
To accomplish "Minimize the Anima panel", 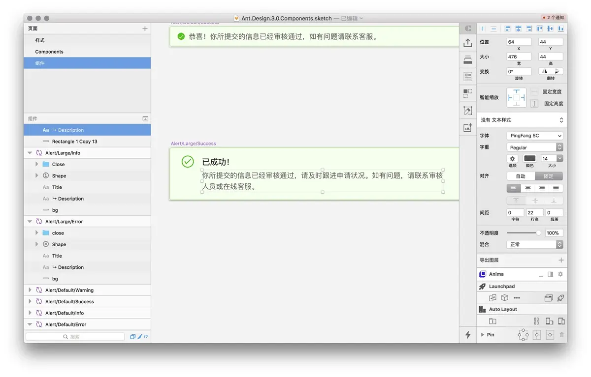I will click(x=541, y=275).
